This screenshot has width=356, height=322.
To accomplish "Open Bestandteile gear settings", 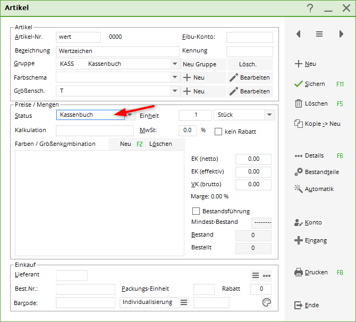I will pyautogui.click(x=299, y=172).
